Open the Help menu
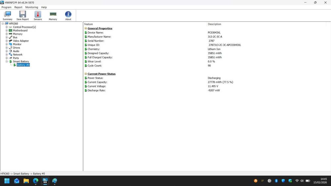331x186 pixels. pyautogui.click(x=44, y=7)
